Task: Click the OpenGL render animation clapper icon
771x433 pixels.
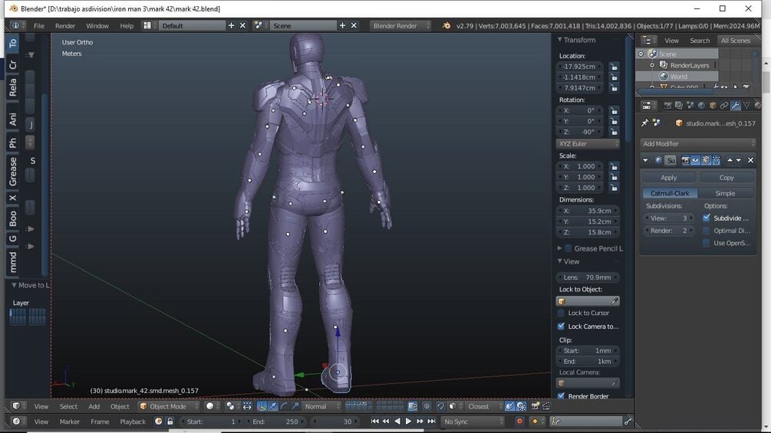Action: 546,406
